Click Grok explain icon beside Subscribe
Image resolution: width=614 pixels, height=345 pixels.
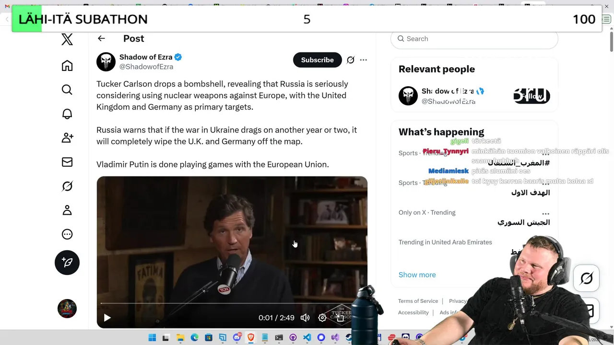351,60
